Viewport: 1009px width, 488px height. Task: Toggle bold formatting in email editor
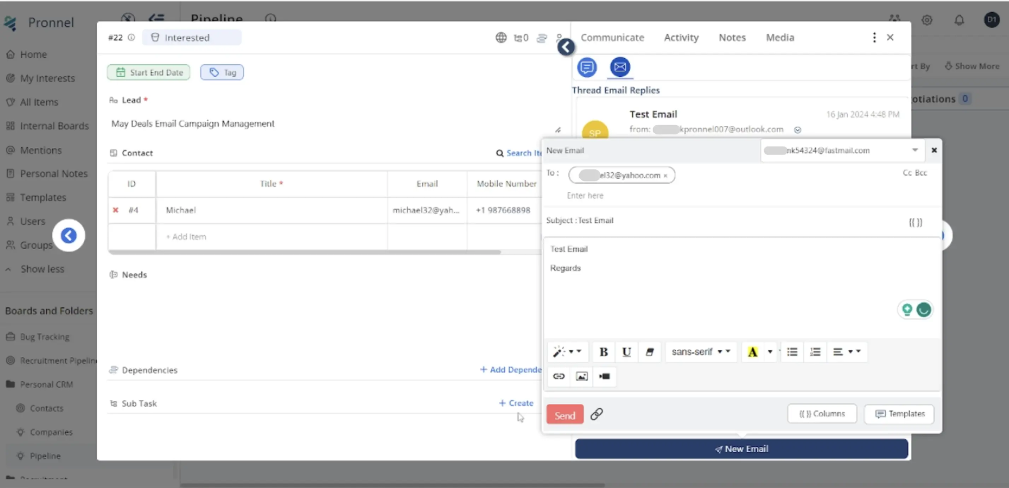603,352
